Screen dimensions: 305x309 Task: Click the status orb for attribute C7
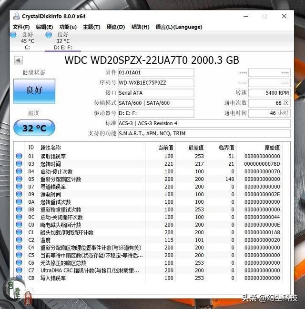point(19,270)
